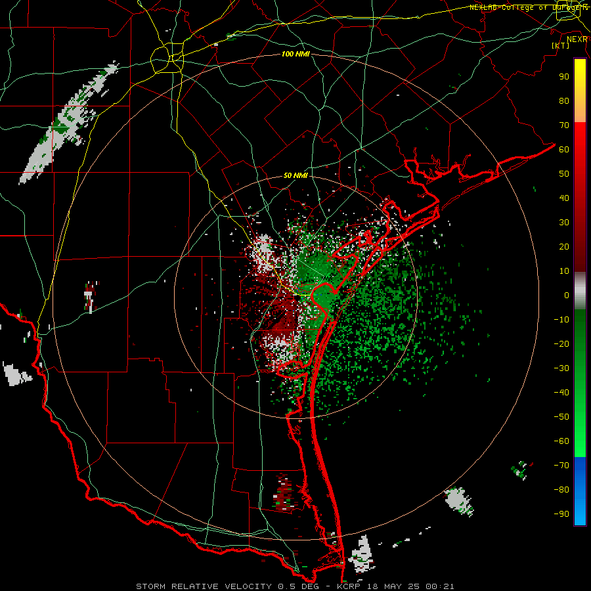Screen dimensions: 591x591
Task: Click the -40 value on the velocity scale
Action: (x=561, y=393)
